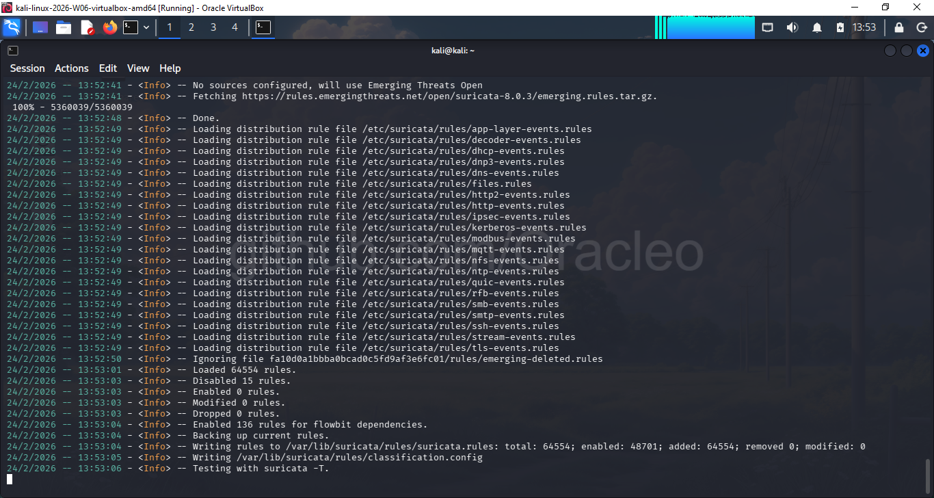Screen dimensions: 934x498
Task: Click the ssh-events.rules file path
Action: point(461,326)
